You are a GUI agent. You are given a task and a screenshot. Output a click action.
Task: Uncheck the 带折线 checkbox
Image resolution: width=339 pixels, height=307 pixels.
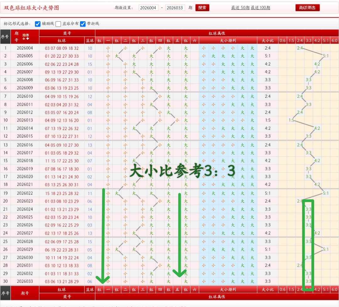click(x=83, y=24)
